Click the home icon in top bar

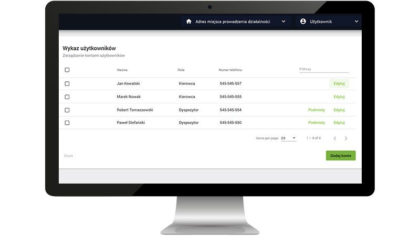click(x=189, y=22)
